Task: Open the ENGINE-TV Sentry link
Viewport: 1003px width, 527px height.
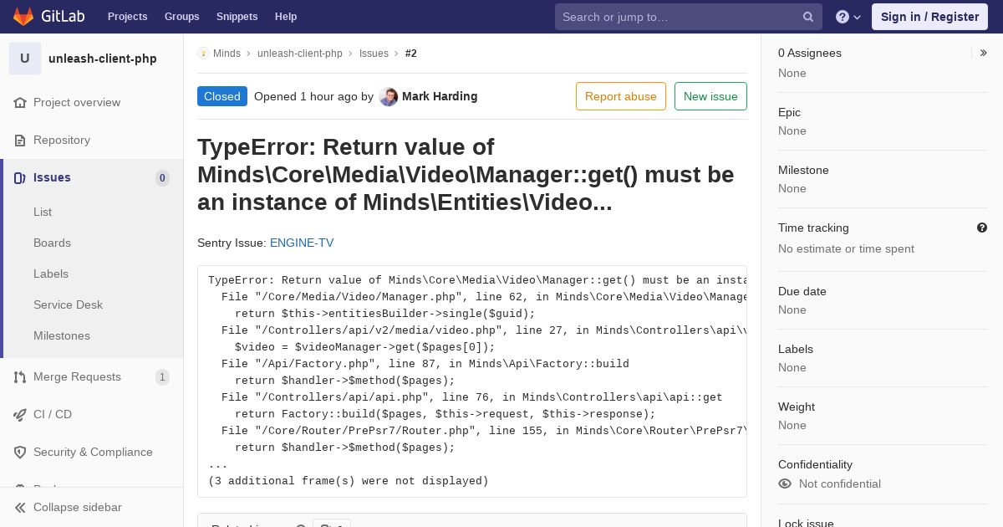Action: point(302,243)
